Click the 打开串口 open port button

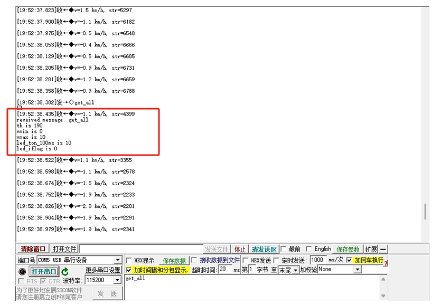click(44, 271)
